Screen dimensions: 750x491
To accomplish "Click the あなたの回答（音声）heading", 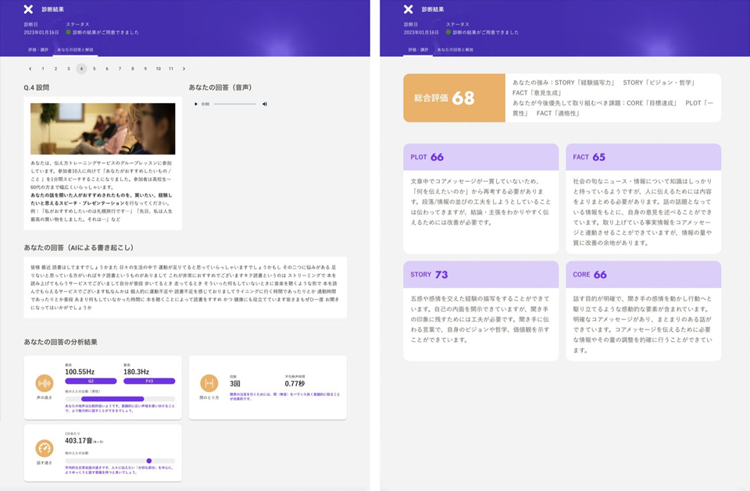I will pos(220,87).
